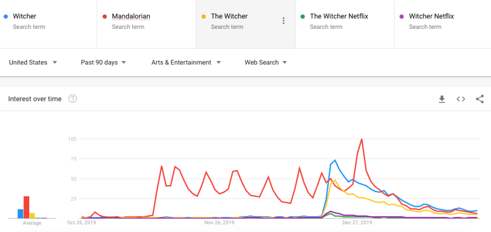
Task: Open the Arts & Entertainment category dropdown
Action: [x=186, y=62]
